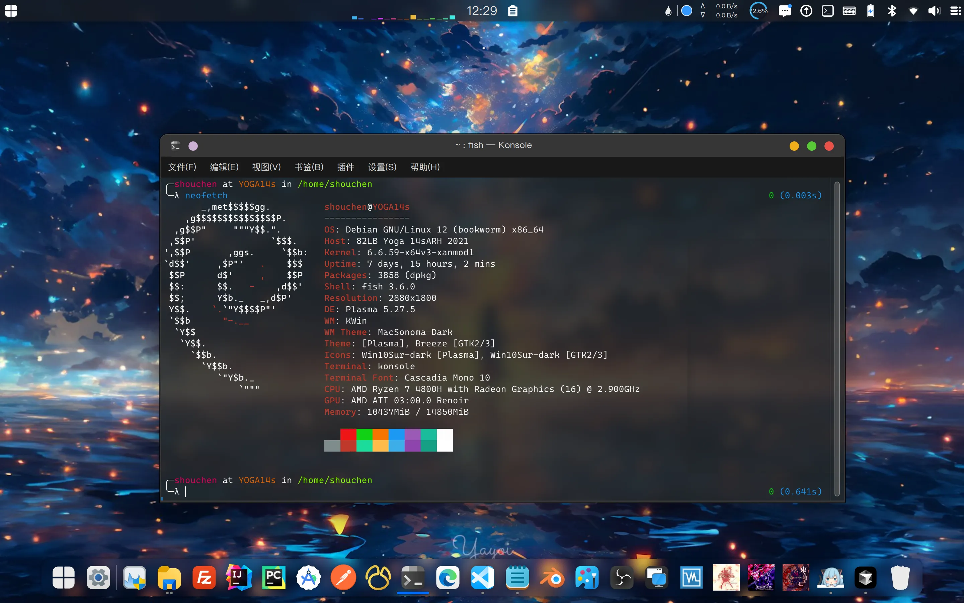The height and width of the screenshot is (603, 964).
Task: Open the 東方 kanji game thumbnail in dock
Action: (796, 578)
